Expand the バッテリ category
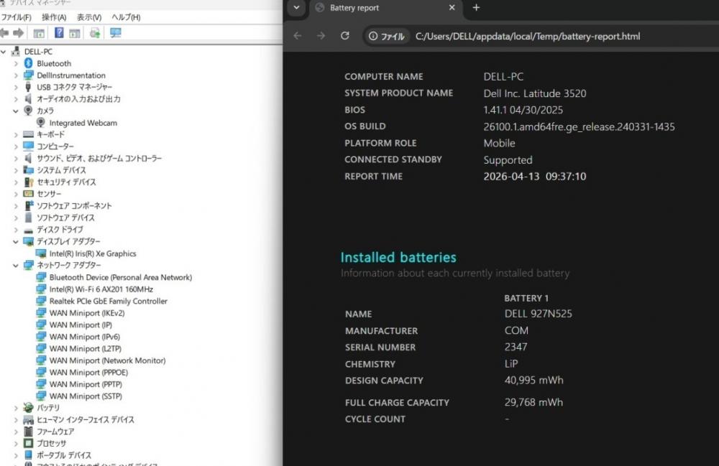719x466 pixels. (16, 408)
